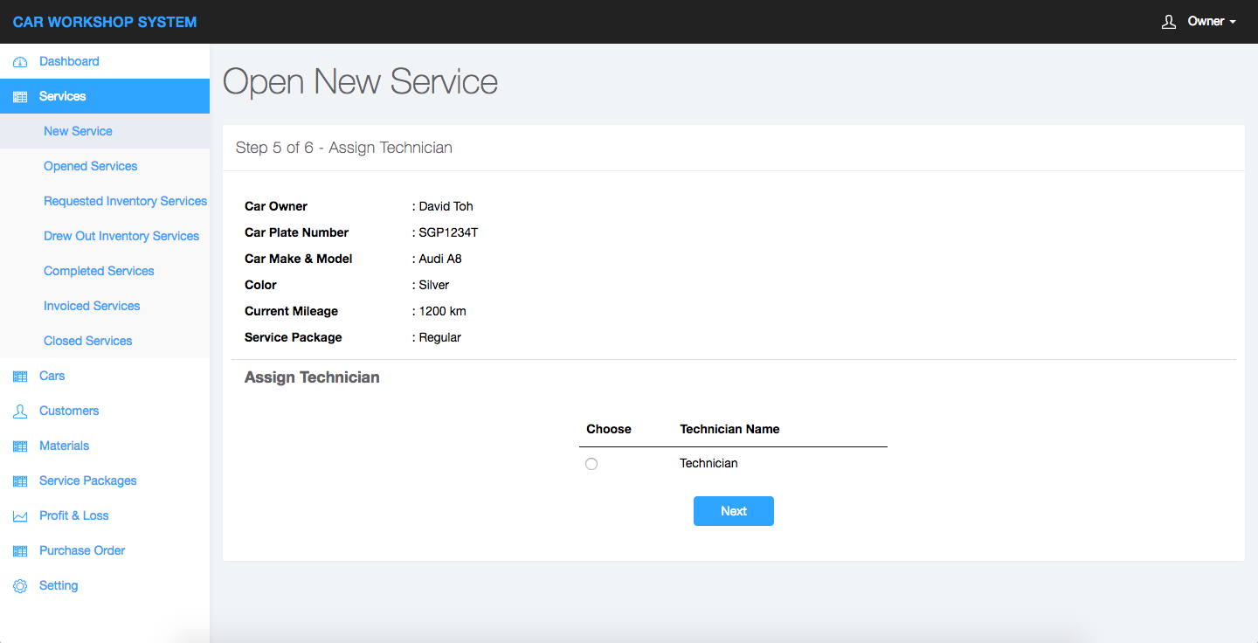Collapse the Services sidebar menu
Image resolution: width=1258 pixels, height=643 pixels.
click(62, 96)
